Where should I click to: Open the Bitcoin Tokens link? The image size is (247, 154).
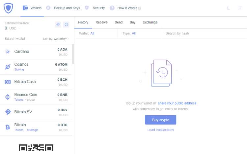coord(19,130)
